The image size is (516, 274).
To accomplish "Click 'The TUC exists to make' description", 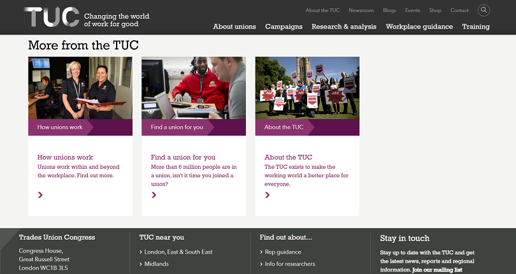I will [306, 175].
